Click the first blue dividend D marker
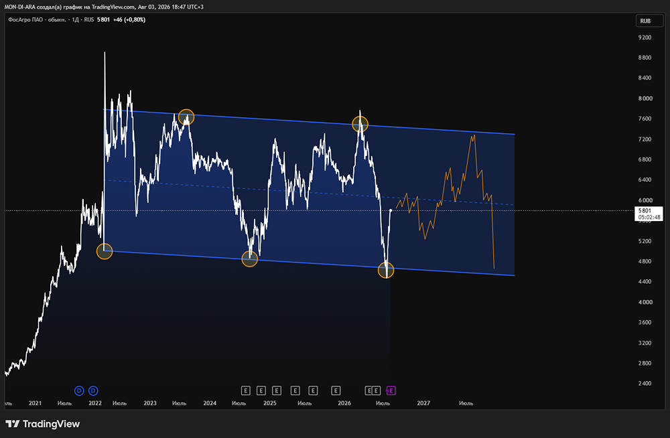The image size is (670, 438). (79, 390)
